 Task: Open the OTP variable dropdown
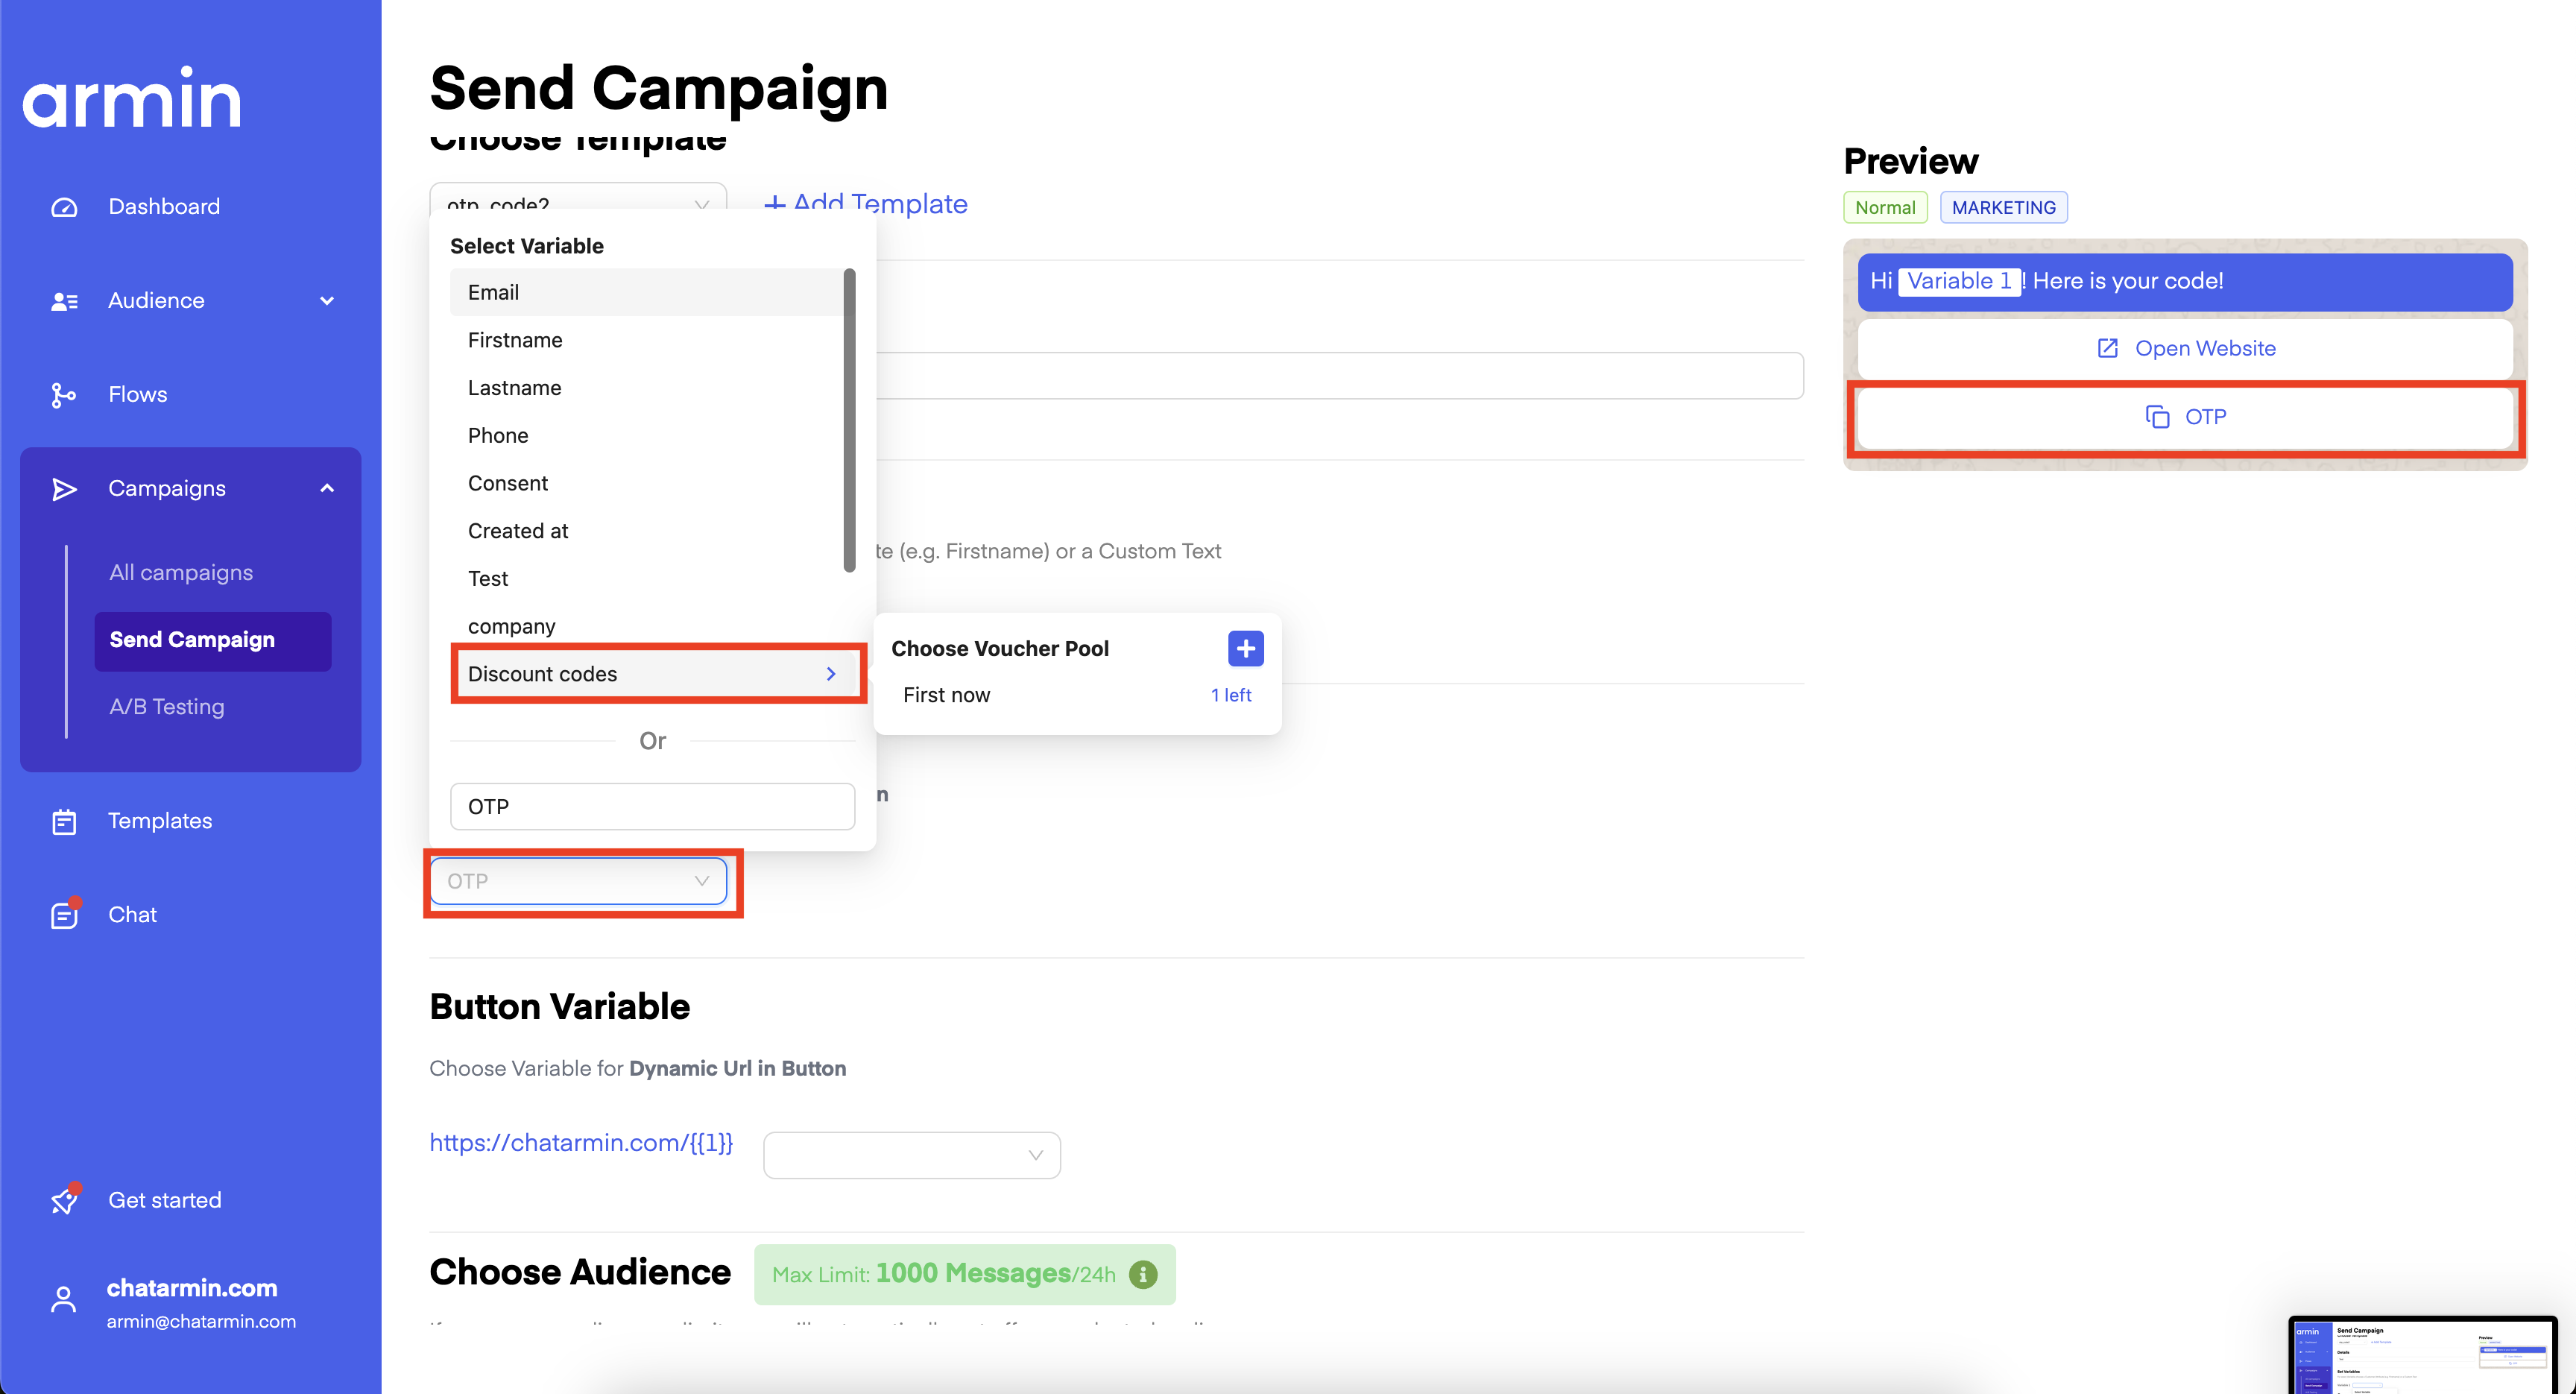click(x=578, y=881)
